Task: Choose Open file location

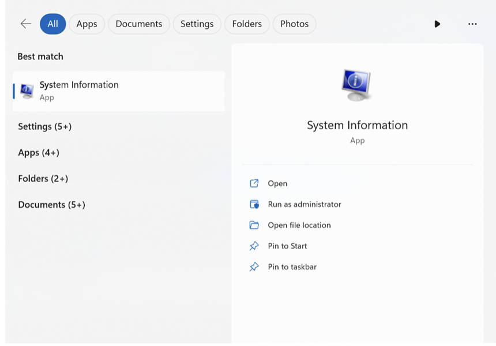Action: [x=299, y=225]
